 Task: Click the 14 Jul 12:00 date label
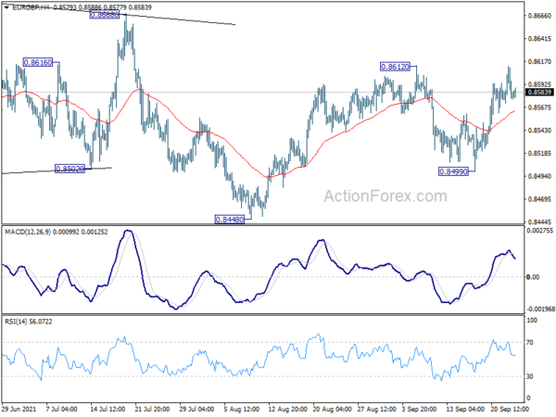point(107,409)
